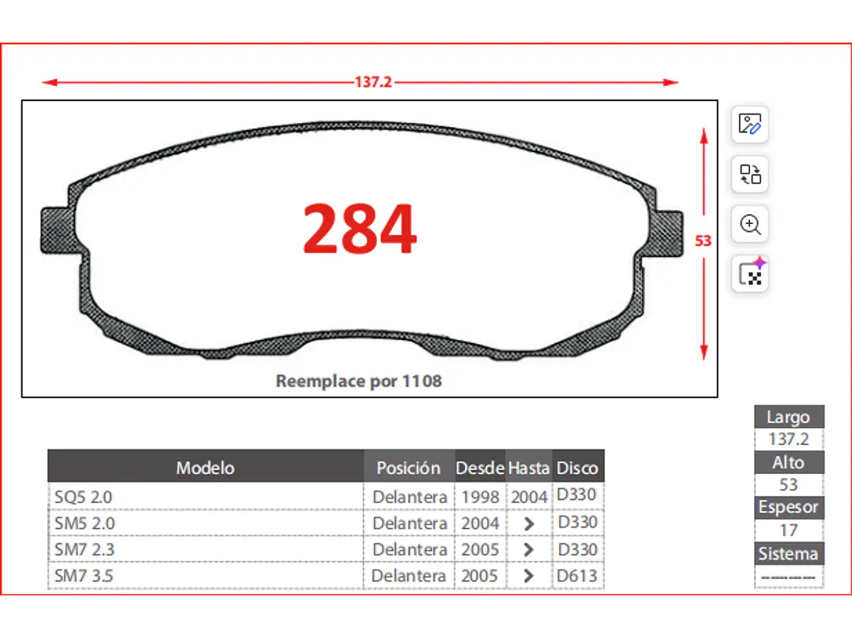Image resolution: width=852 pixels, height=638 pixels.
Task: Click the D330 disc cell for SM7 2.3
Action: [577, 549]
